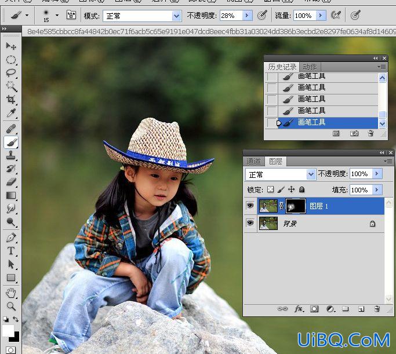Switch to the 图层 tab
The width and height of the screenshot is (396, 354).
click(275, 161)
